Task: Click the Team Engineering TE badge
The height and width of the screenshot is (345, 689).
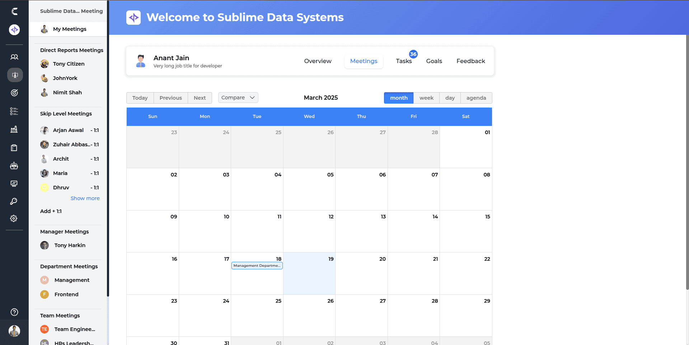Action: point(44,329)
